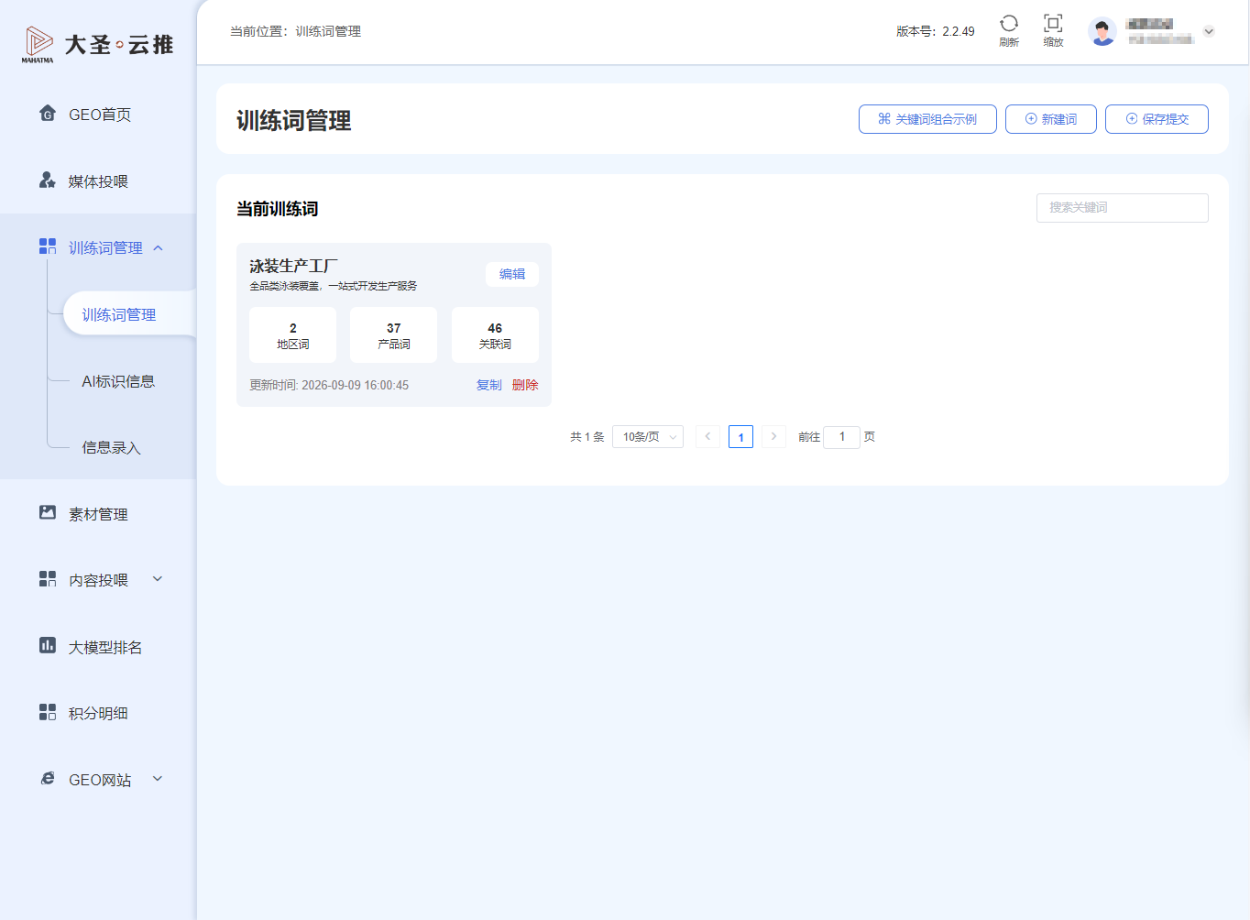Open the AI标识信息 submenu item
1250x920 pixels.
pyautogui.click(x=118, y=381)
